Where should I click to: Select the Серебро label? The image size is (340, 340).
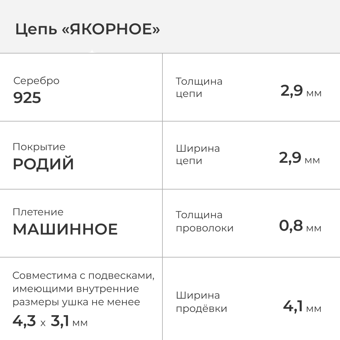(36, 81)
